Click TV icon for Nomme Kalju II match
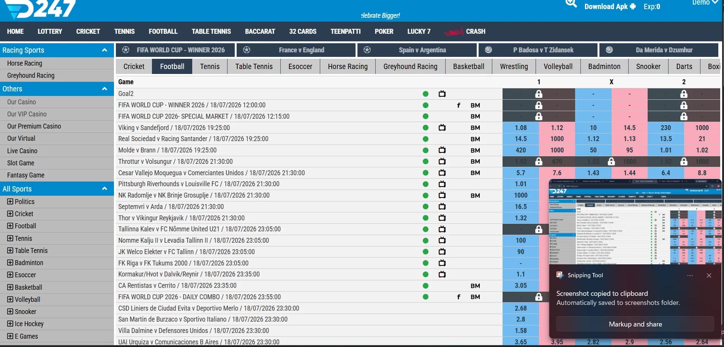 click(442, 240)
